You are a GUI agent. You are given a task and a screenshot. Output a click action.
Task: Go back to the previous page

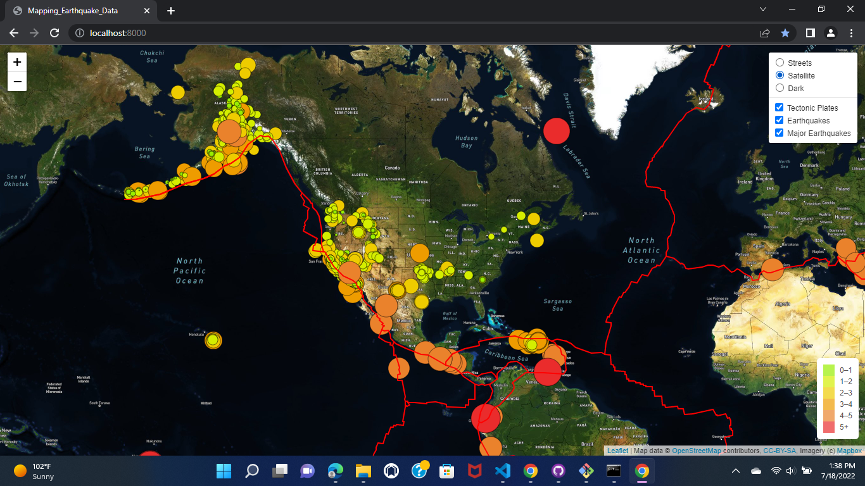click(x=13, y=33)
